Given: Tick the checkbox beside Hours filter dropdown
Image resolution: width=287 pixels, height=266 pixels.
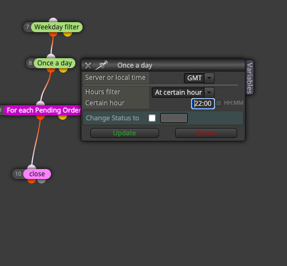Looking at the screenshot, I should [219, 92].
